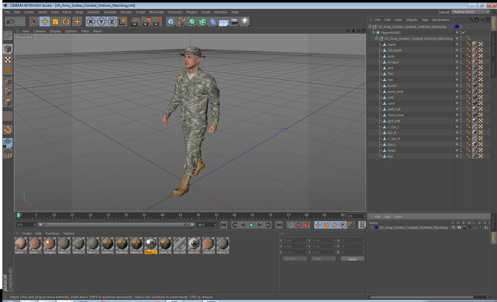Click object layer color square in Object Manager
Screen dimensions: 497x302
pos(457,26)
